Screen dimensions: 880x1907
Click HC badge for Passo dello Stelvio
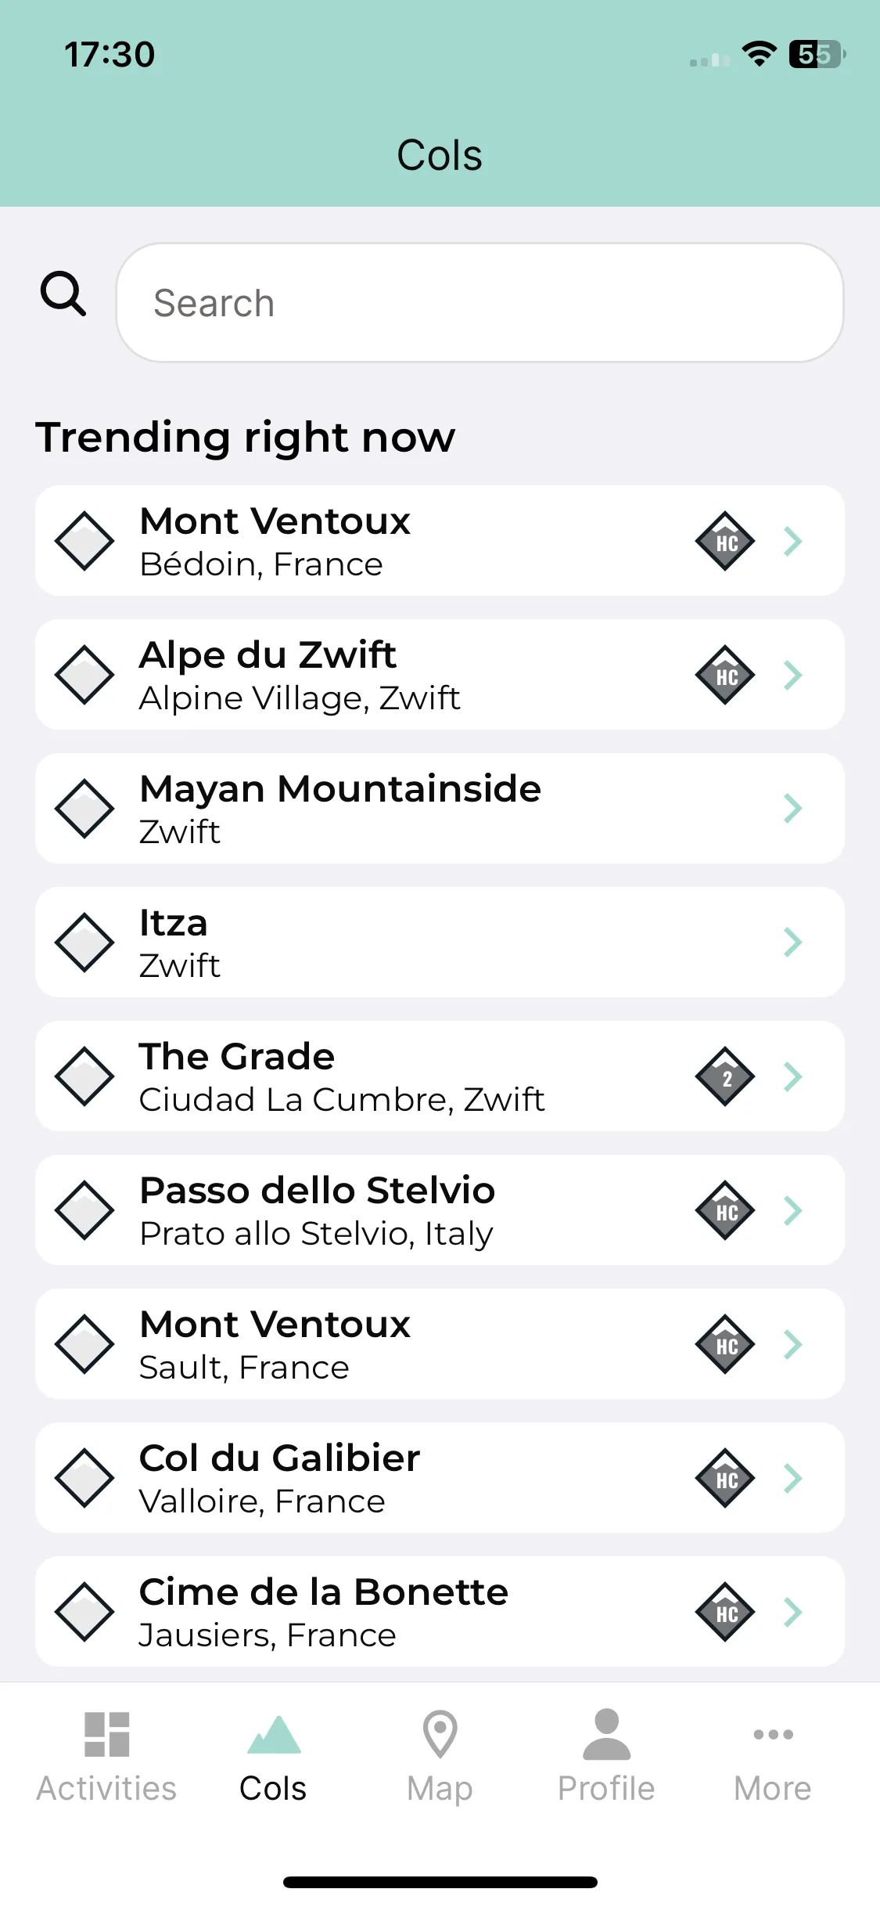click(x=725, y=1210)
